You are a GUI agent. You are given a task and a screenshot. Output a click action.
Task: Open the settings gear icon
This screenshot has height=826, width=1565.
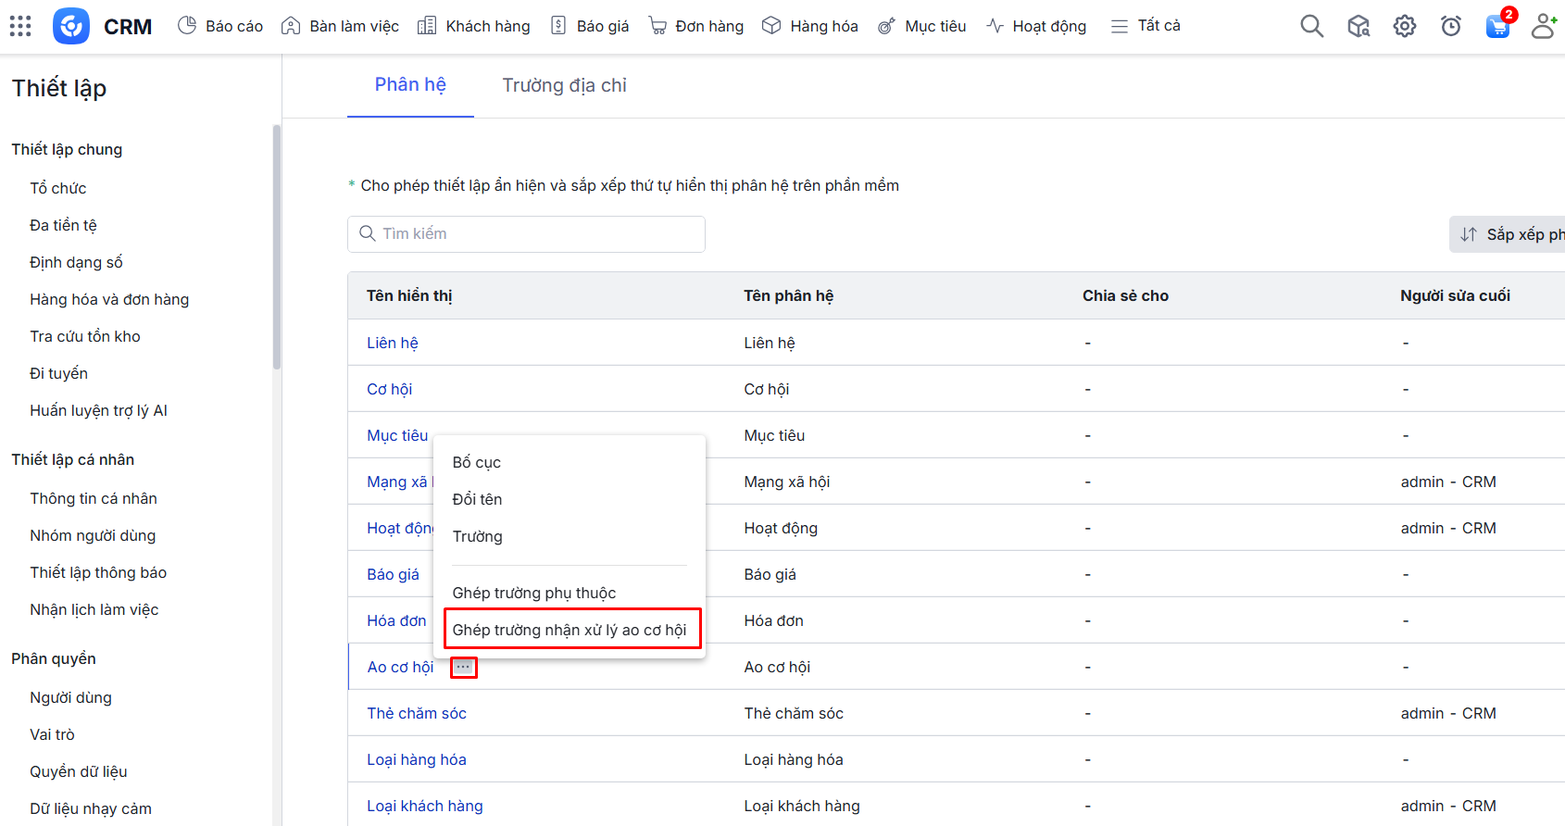tap(1404, 26)
